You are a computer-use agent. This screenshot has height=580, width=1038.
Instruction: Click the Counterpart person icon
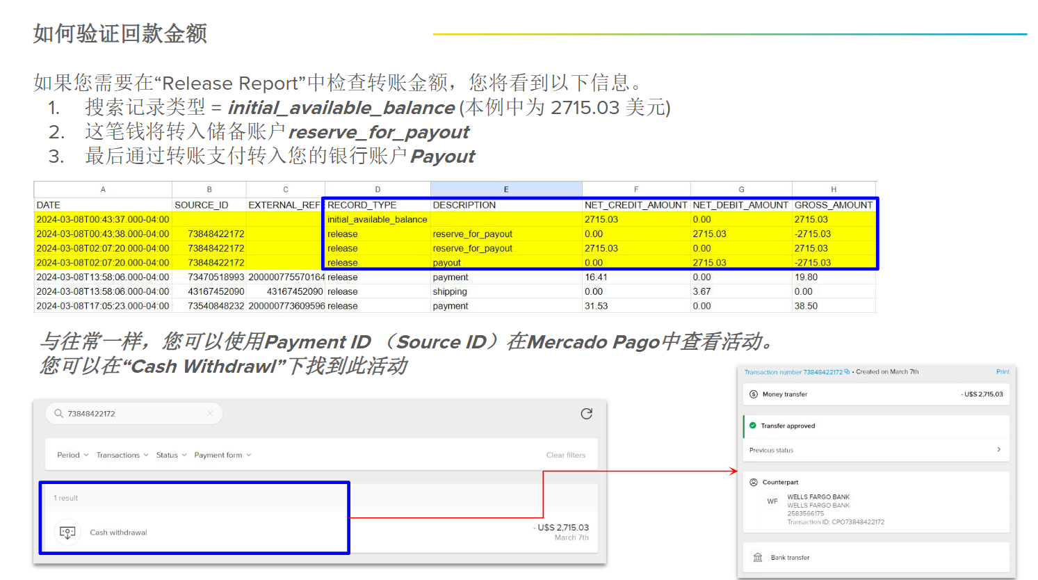tap(754, 482)
